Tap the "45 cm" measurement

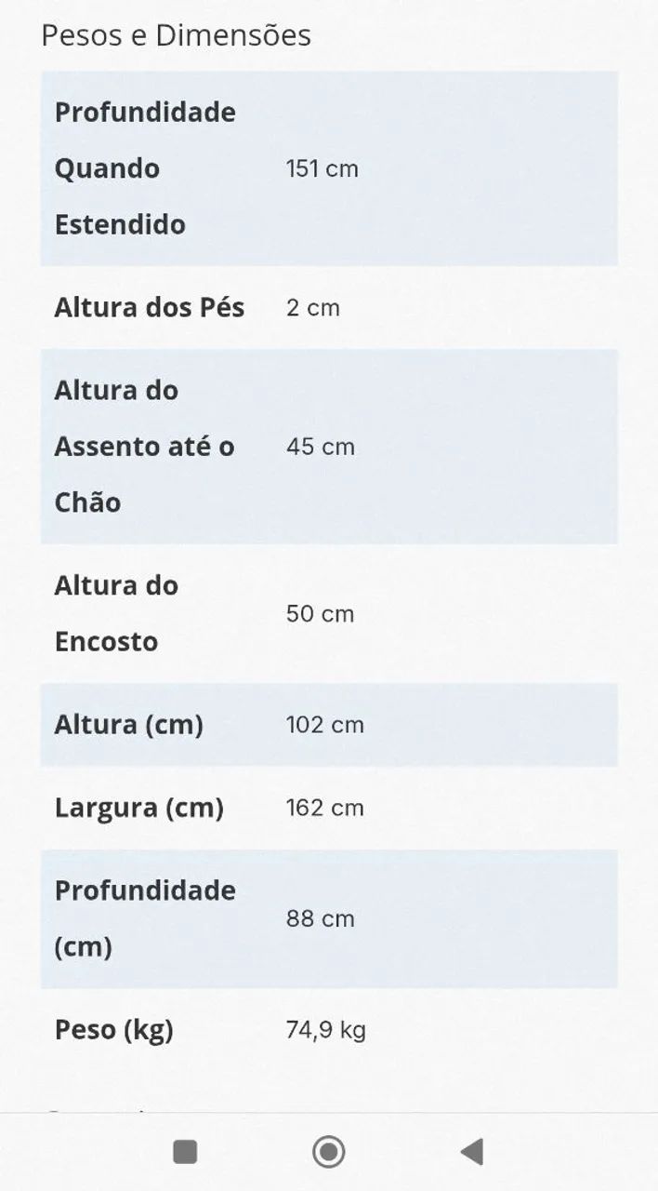(x=319, y=447)
